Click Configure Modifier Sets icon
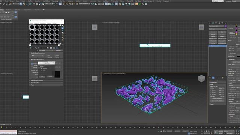Image resolution: width=240 pixels, height=135 pixels. [223, 78]
